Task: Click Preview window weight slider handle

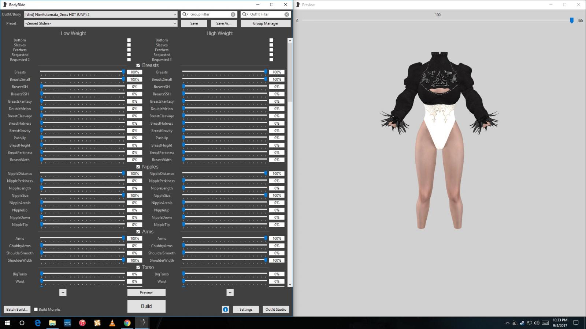Action: [572, 21]
